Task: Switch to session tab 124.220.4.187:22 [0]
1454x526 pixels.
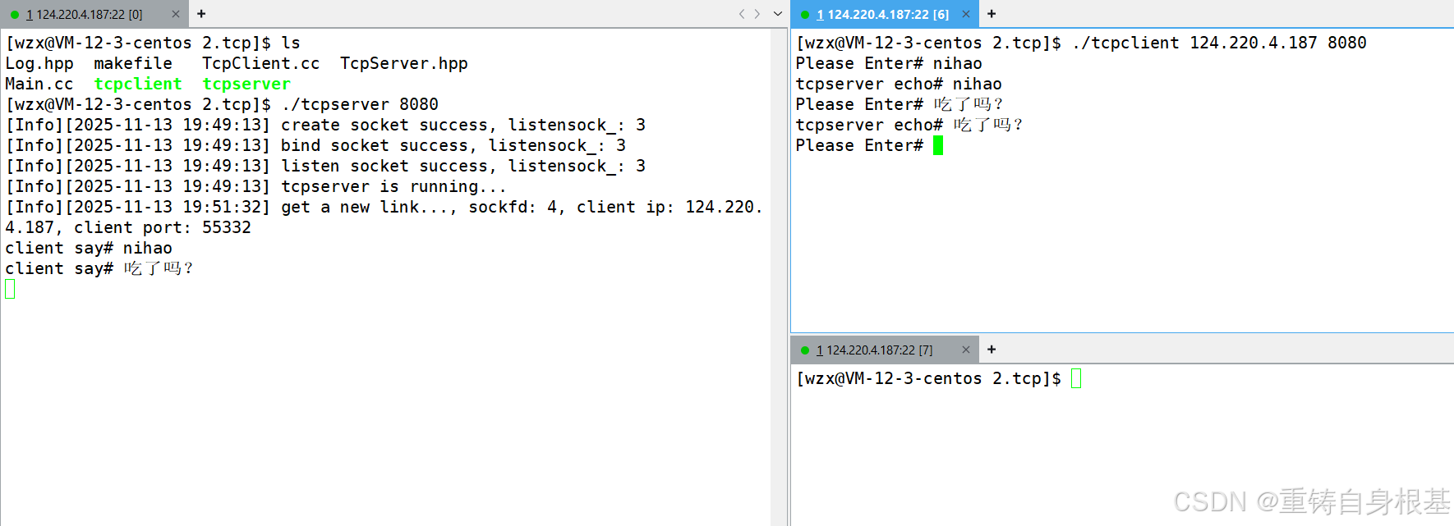Action: (x=84, y=14)
